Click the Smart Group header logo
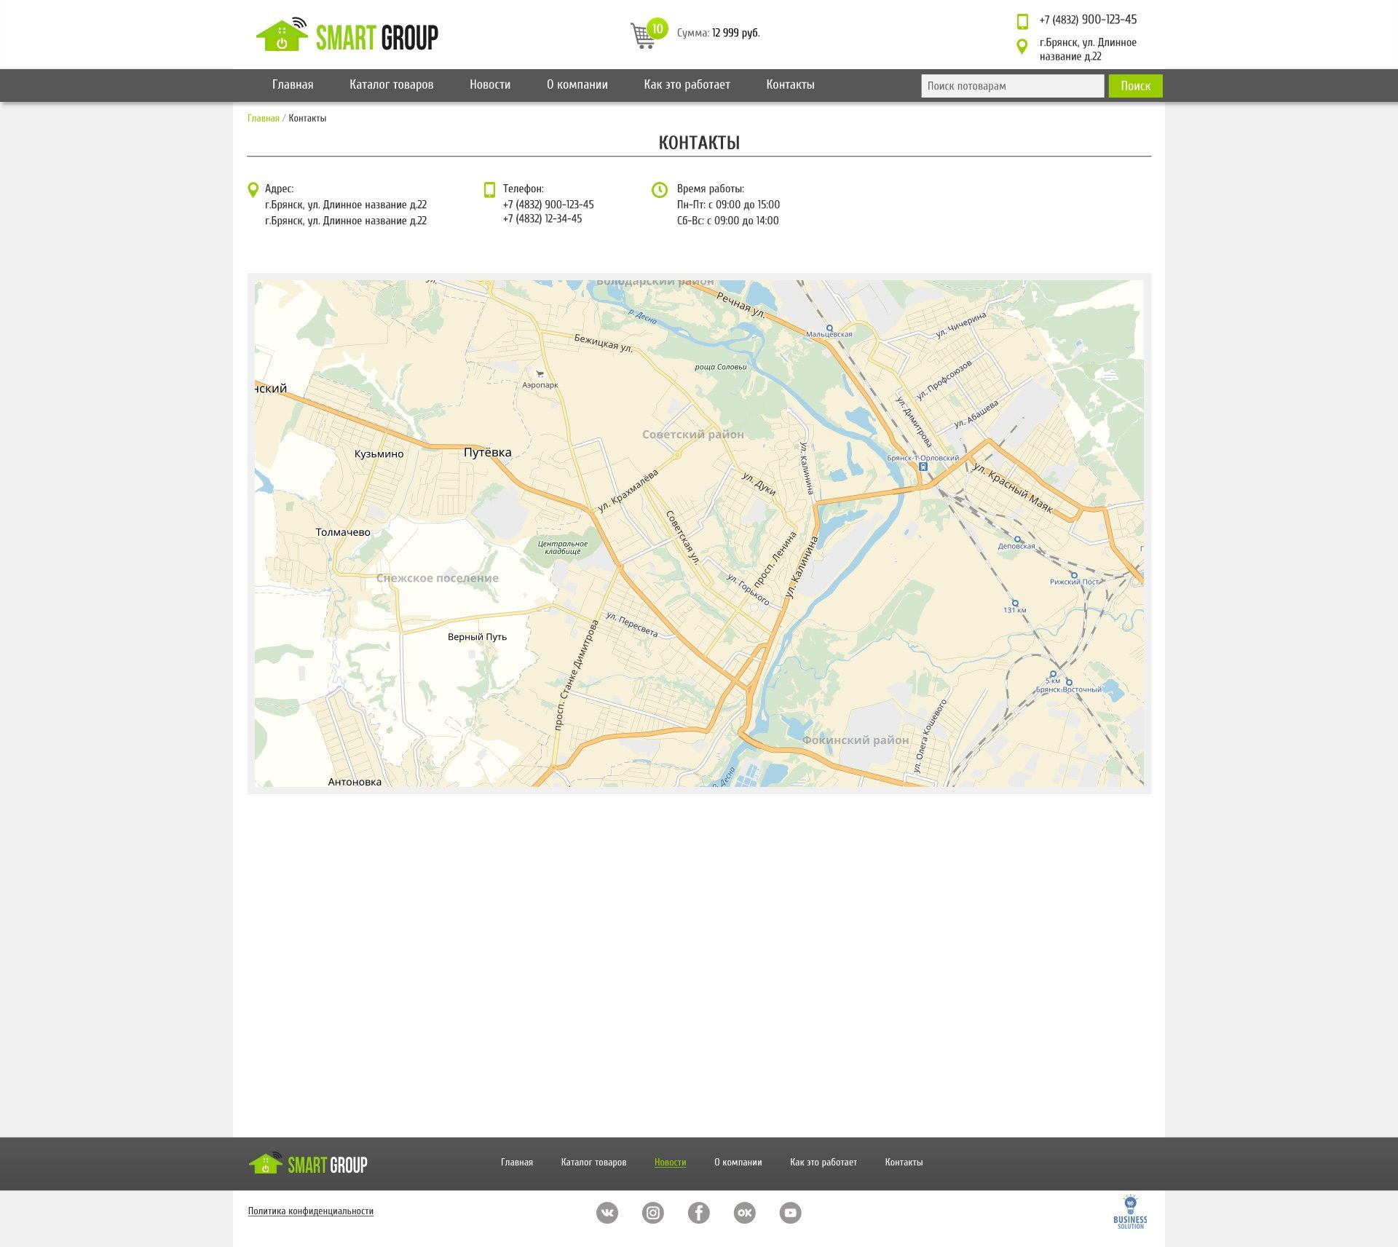 pyautogui.click(x=347, y=36)
